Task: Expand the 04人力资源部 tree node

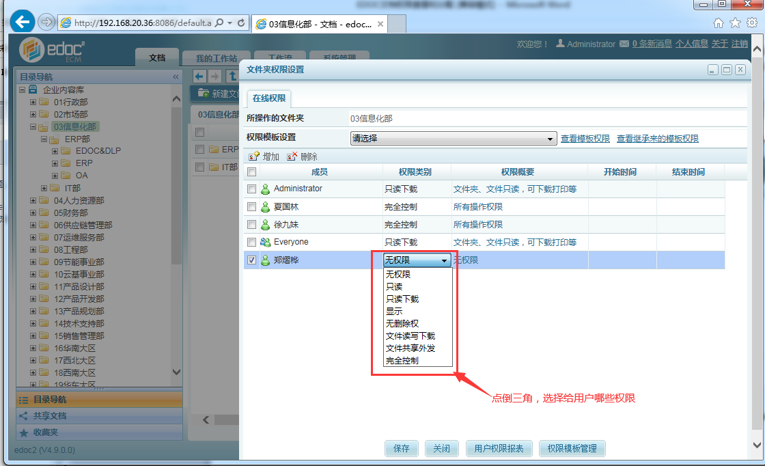Action: click(x=33, y=201)
